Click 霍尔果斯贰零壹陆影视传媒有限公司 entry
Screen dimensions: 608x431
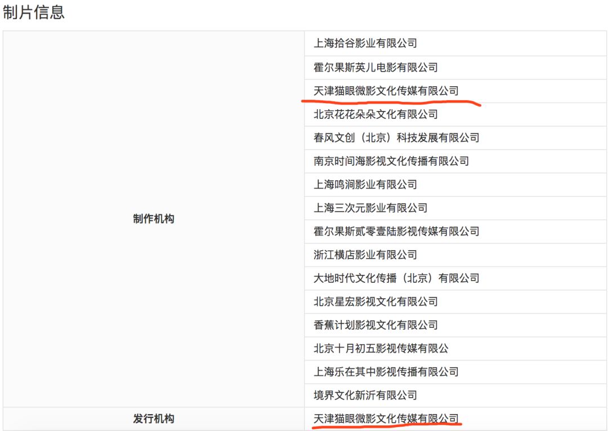point(396,231)
